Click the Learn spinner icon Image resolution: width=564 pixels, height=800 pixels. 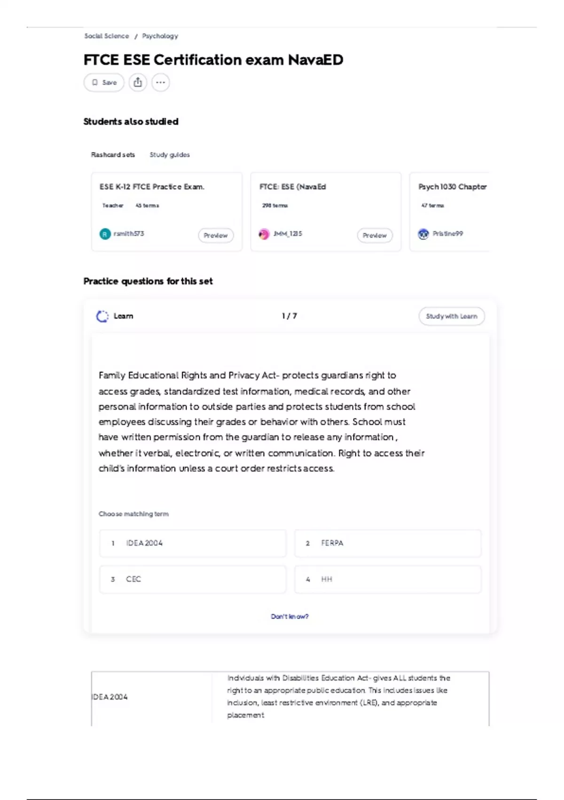pyautogui.click(x=102, y=316)
